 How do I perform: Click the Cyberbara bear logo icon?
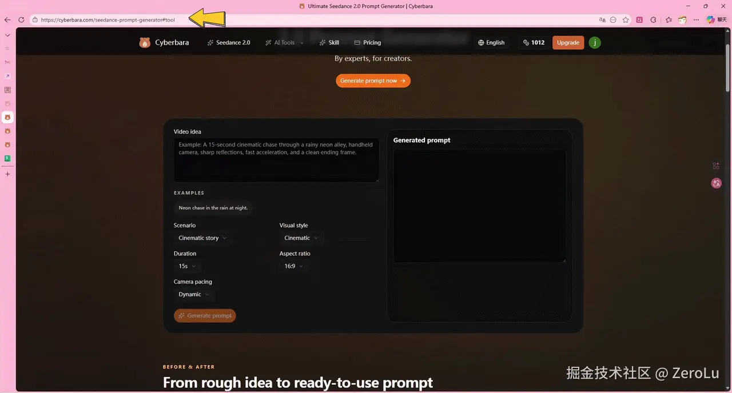pos(145,42)
